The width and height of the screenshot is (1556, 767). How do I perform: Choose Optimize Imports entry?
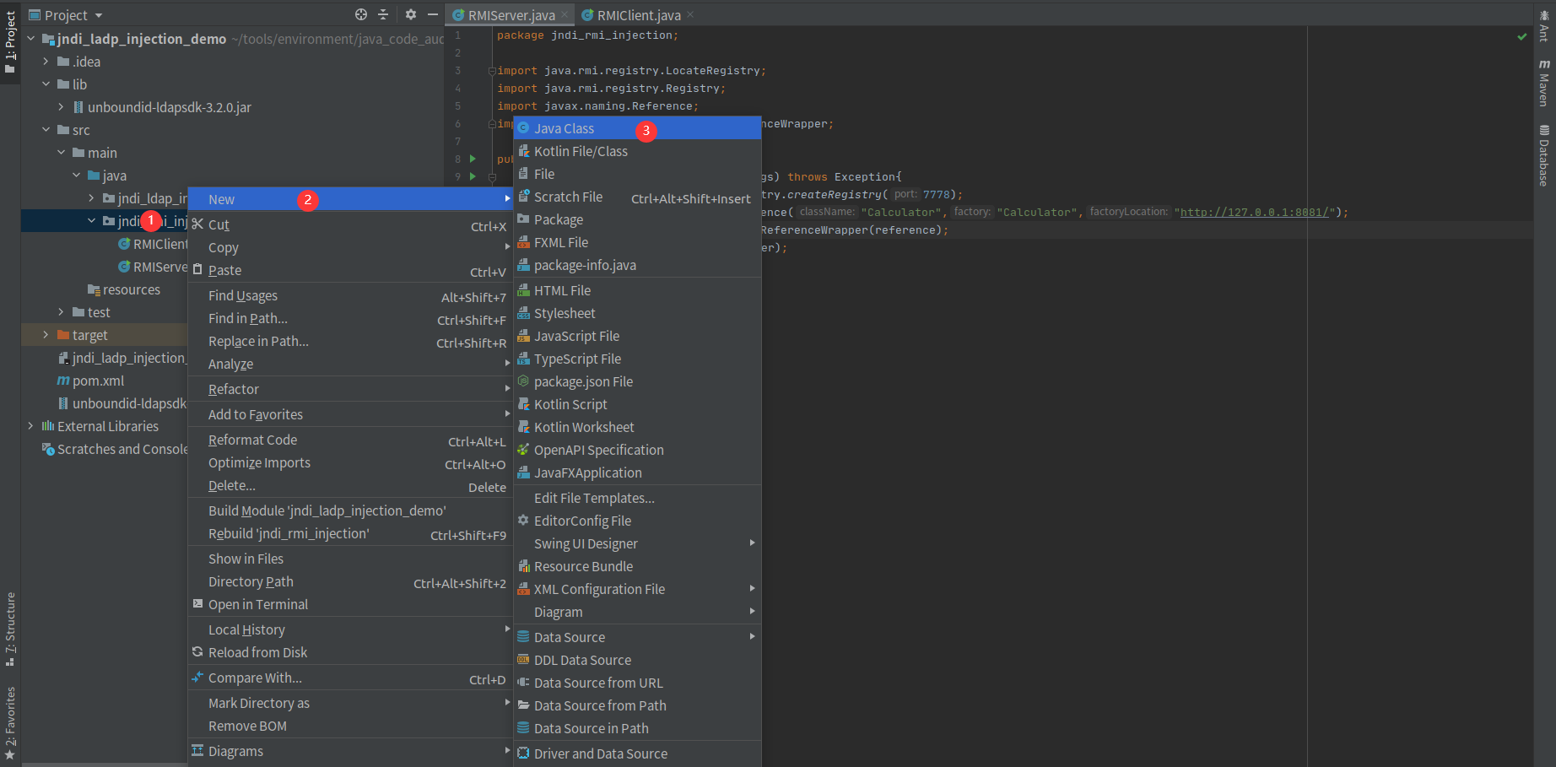click(x=350, y=462)
